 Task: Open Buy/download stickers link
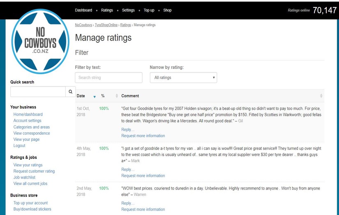point(32,209)
